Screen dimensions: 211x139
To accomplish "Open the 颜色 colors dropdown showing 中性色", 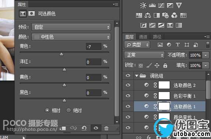I will 71,37.
